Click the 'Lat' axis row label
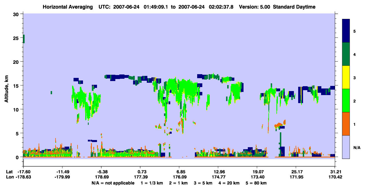Screen dimensions: 372x191 (x=9, y=172)
